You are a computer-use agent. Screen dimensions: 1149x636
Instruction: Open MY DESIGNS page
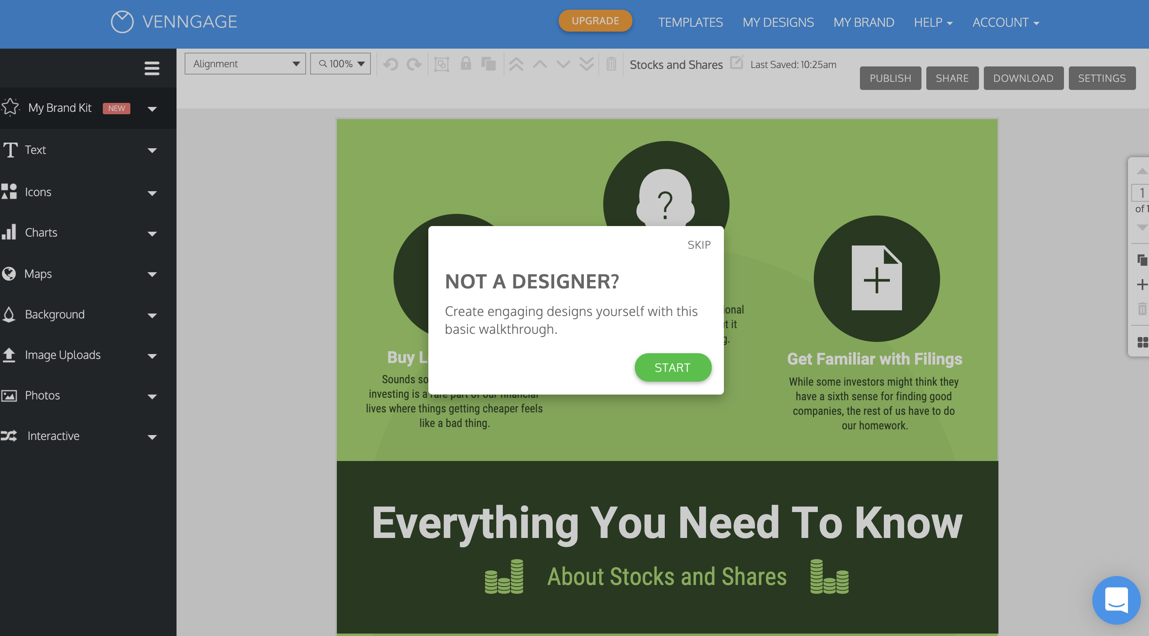point(778,22)
